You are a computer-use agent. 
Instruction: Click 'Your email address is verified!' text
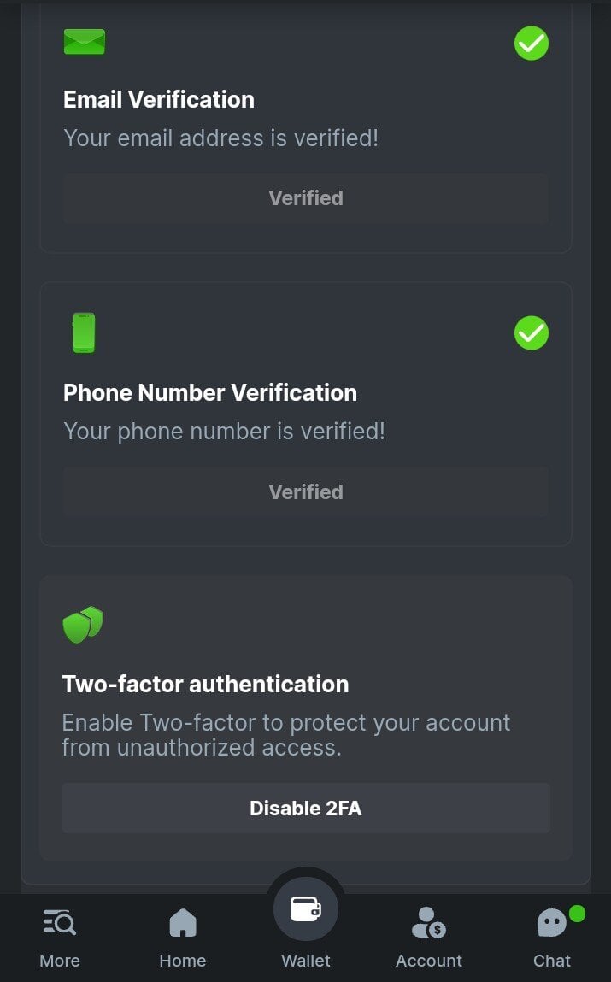(220, 138)
